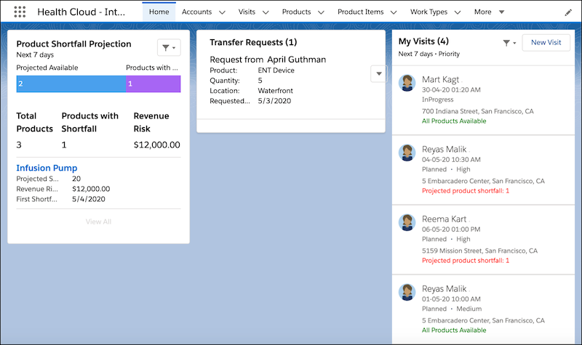Click Reema Kart's Projected product shortfall text
The image size is (582, 345).
point(466,261)
